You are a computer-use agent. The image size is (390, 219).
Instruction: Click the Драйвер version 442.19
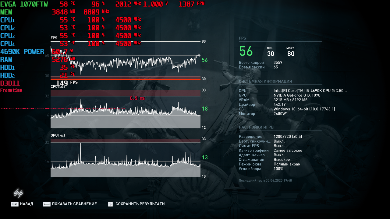279,104
